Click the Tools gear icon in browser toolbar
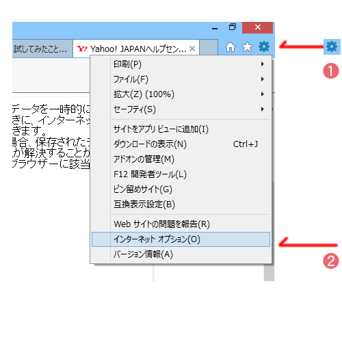The image size is (342, 342). point(264,47)
